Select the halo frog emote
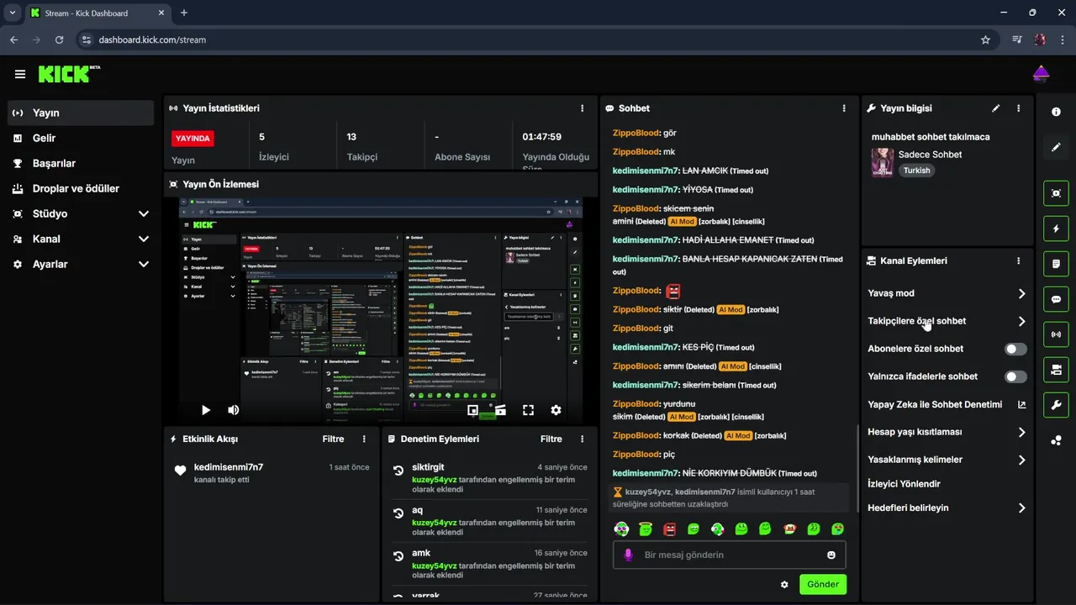The image size is (1076, 605). [645, 529]
